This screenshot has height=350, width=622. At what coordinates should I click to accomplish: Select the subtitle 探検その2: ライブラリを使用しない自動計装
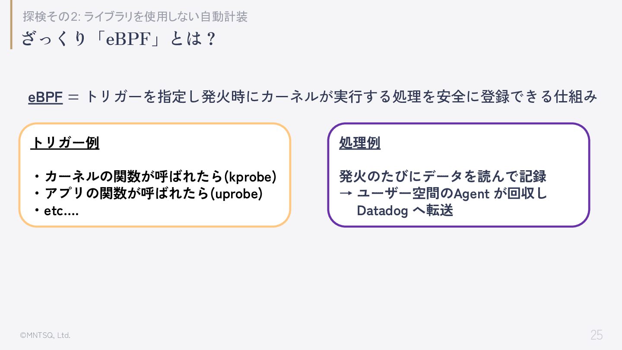pyautogui.click(x=135, y=17)
